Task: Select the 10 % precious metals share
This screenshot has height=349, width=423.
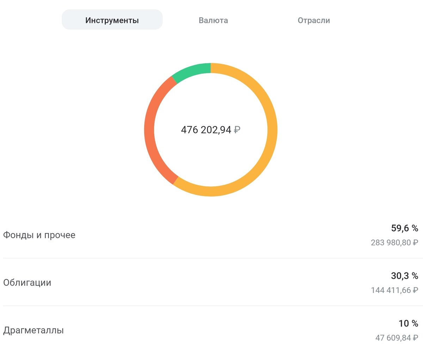Action: pos(409,323)
